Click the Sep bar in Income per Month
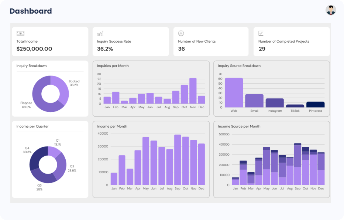344x220 pixels. (178, 160)
